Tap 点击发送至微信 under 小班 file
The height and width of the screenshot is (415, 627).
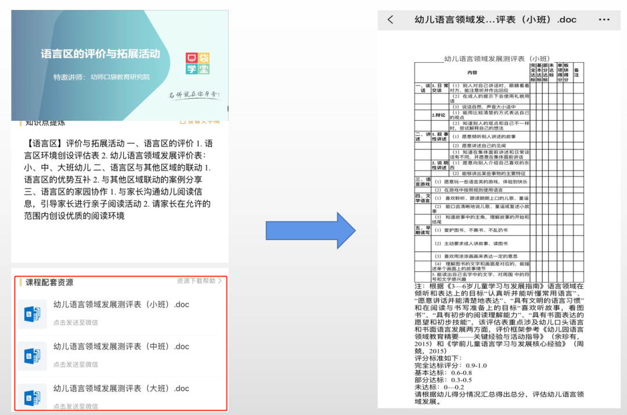tap(75, 323)
